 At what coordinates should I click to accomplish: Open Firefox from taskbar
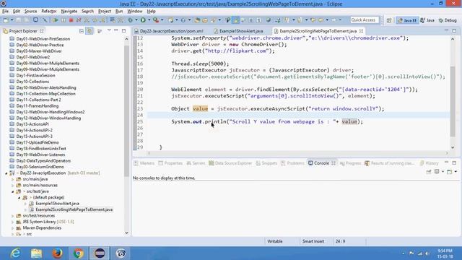[58, 253]
